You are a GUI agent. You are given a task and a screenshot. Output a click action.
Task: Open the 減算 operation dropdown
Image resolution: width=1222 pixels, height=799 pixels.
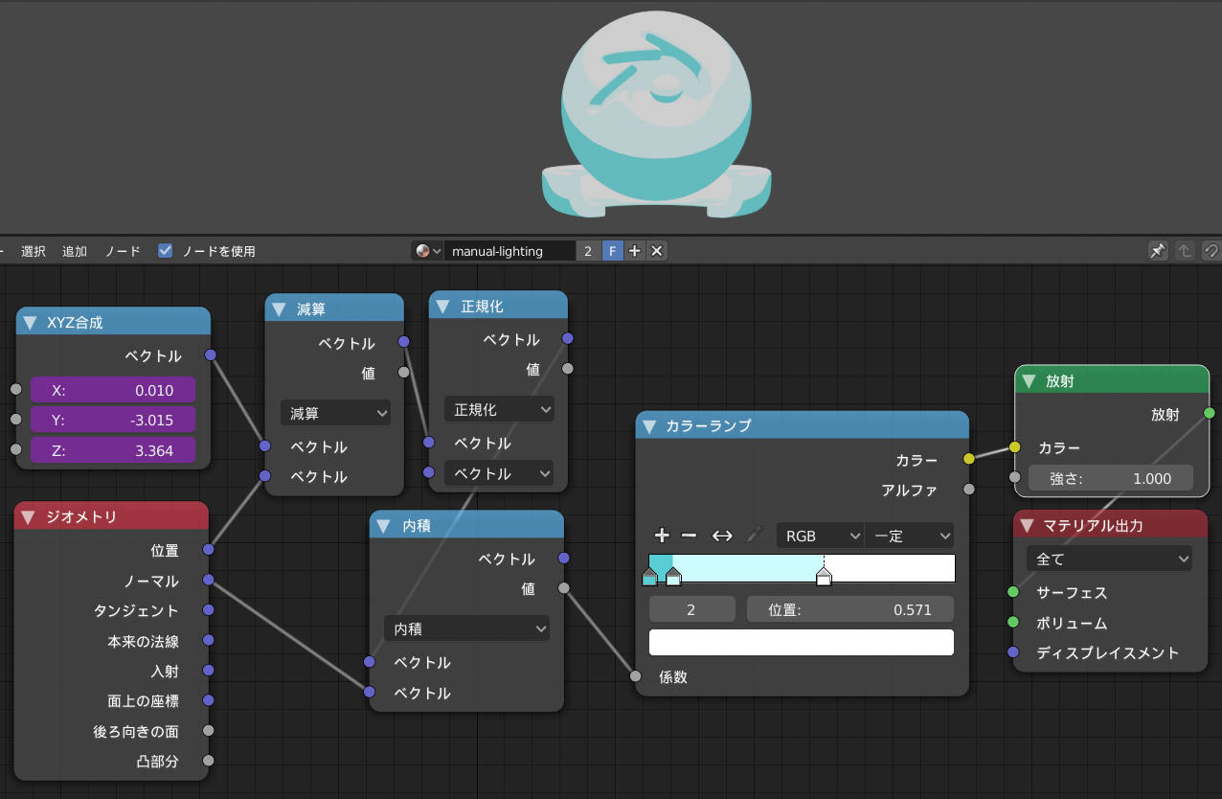point(335,413)
